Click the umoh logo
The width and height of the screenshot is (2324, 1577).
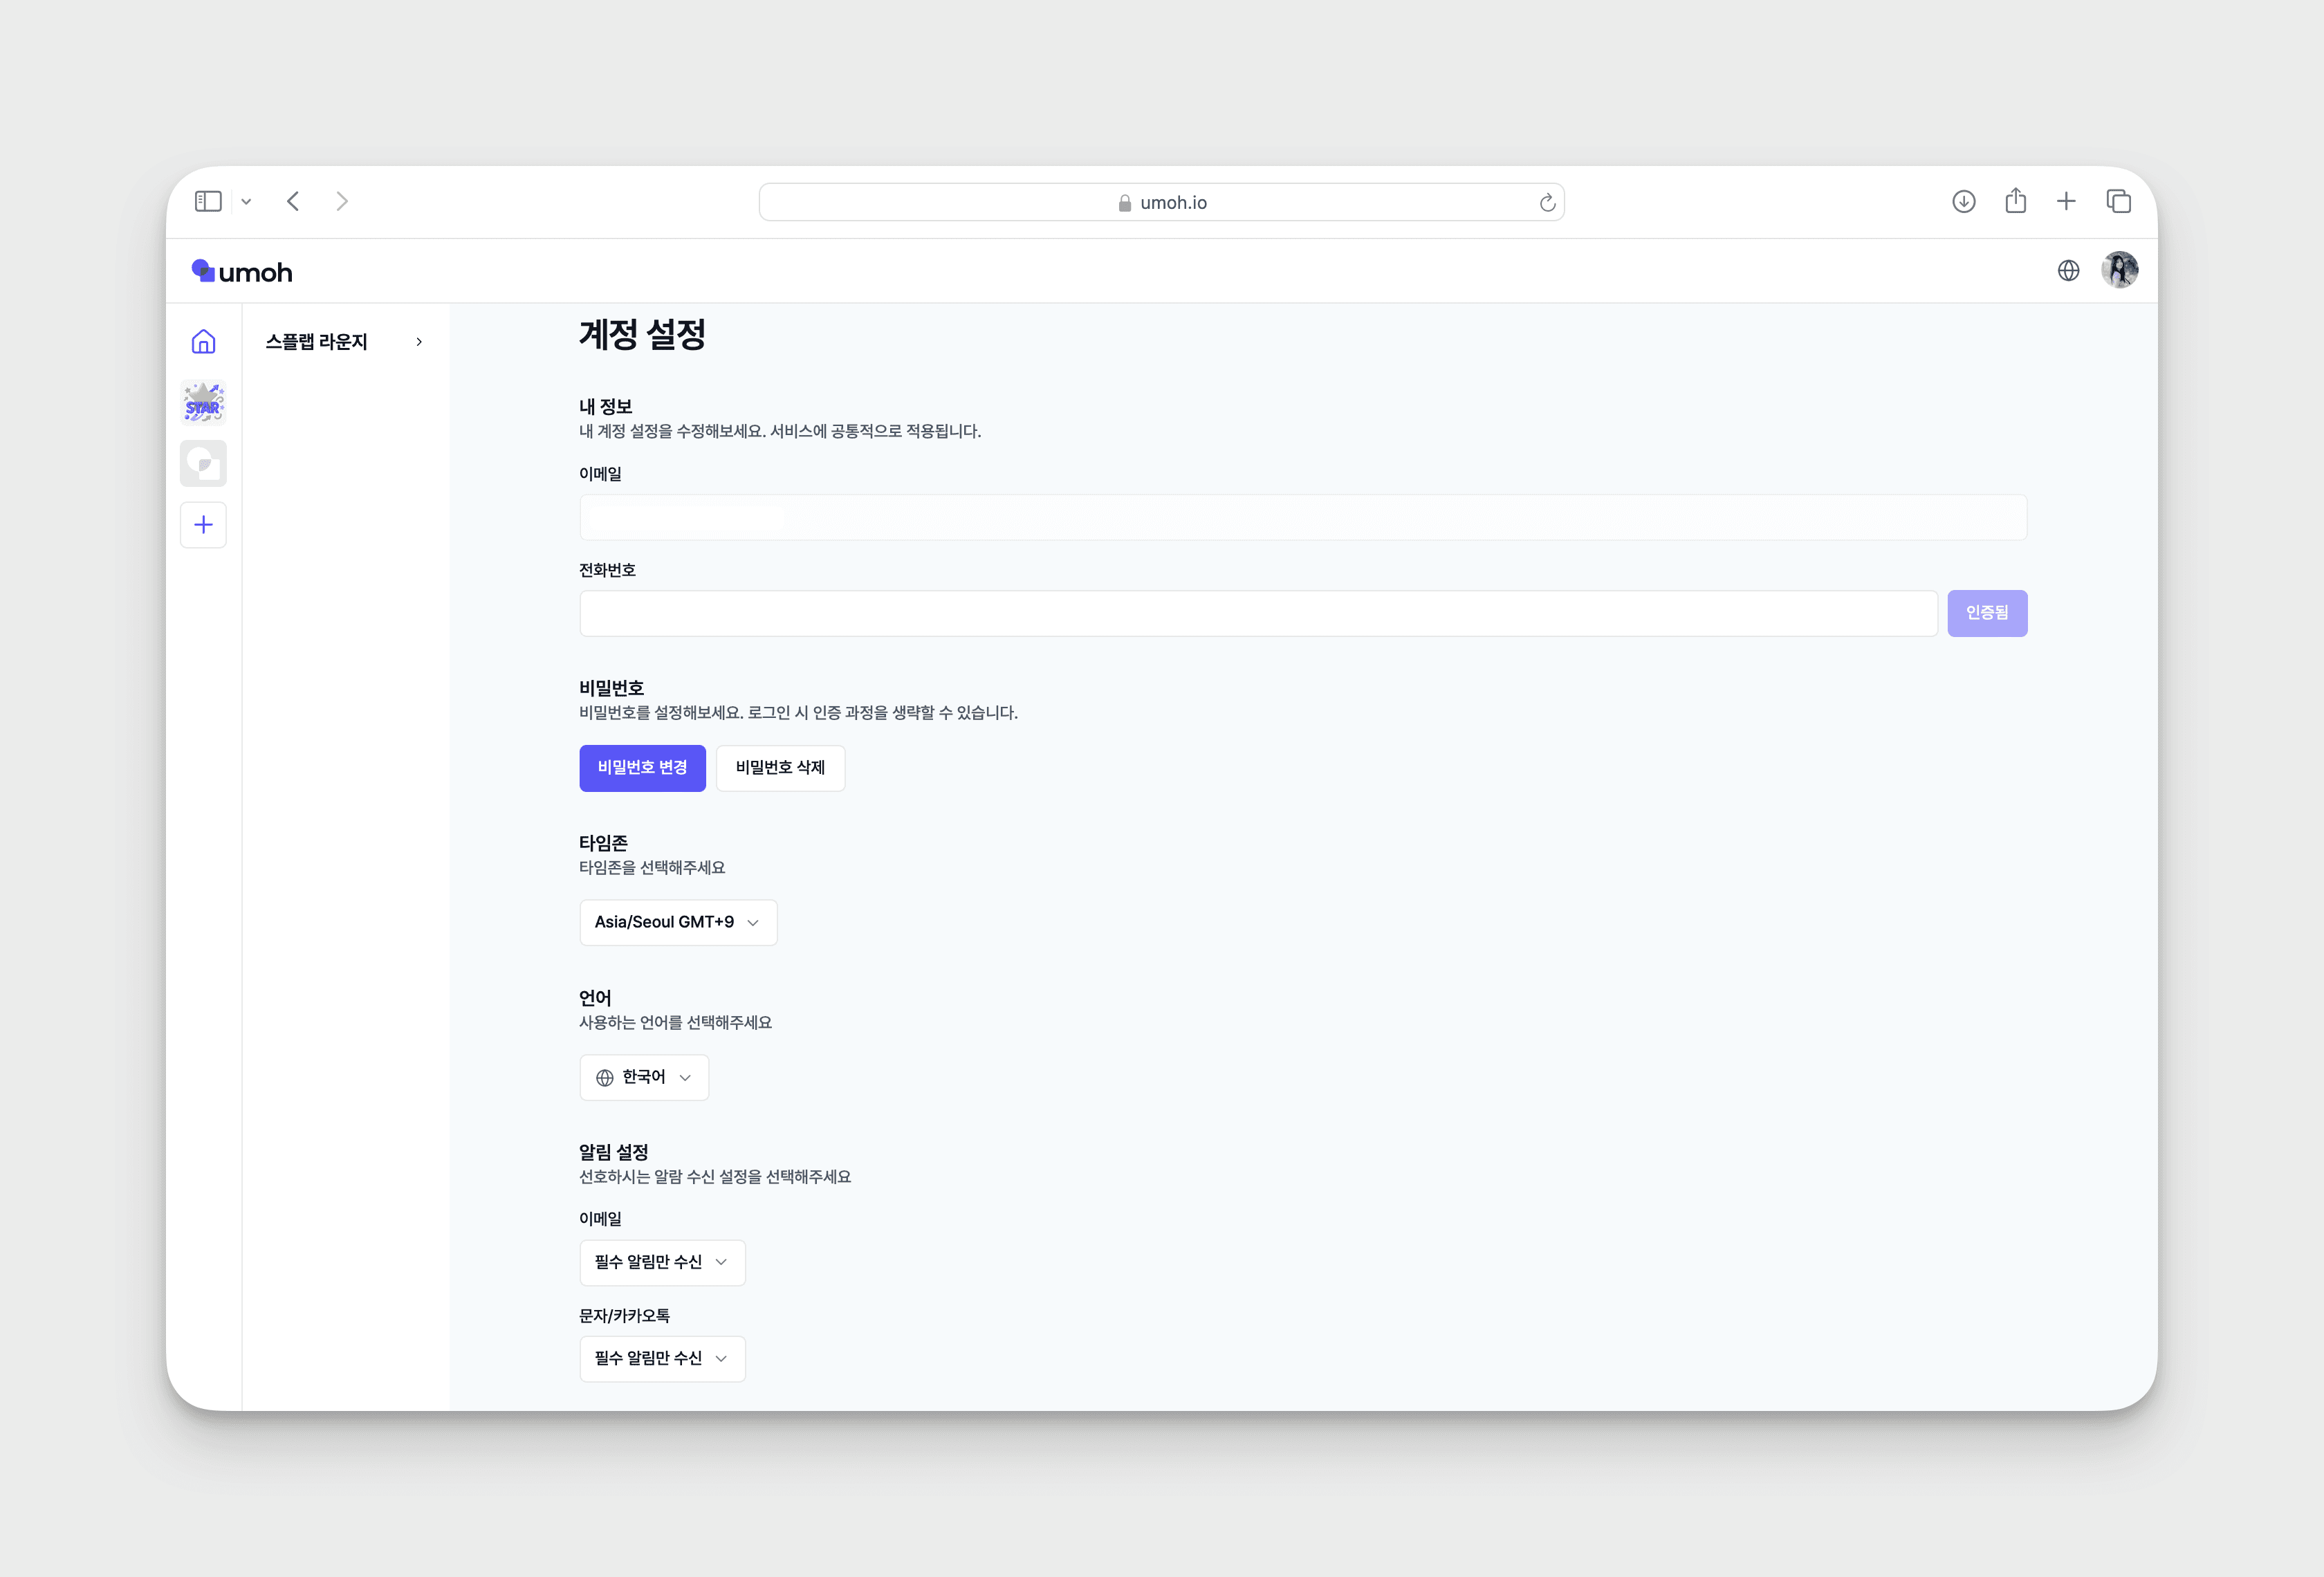click(242, 272)
